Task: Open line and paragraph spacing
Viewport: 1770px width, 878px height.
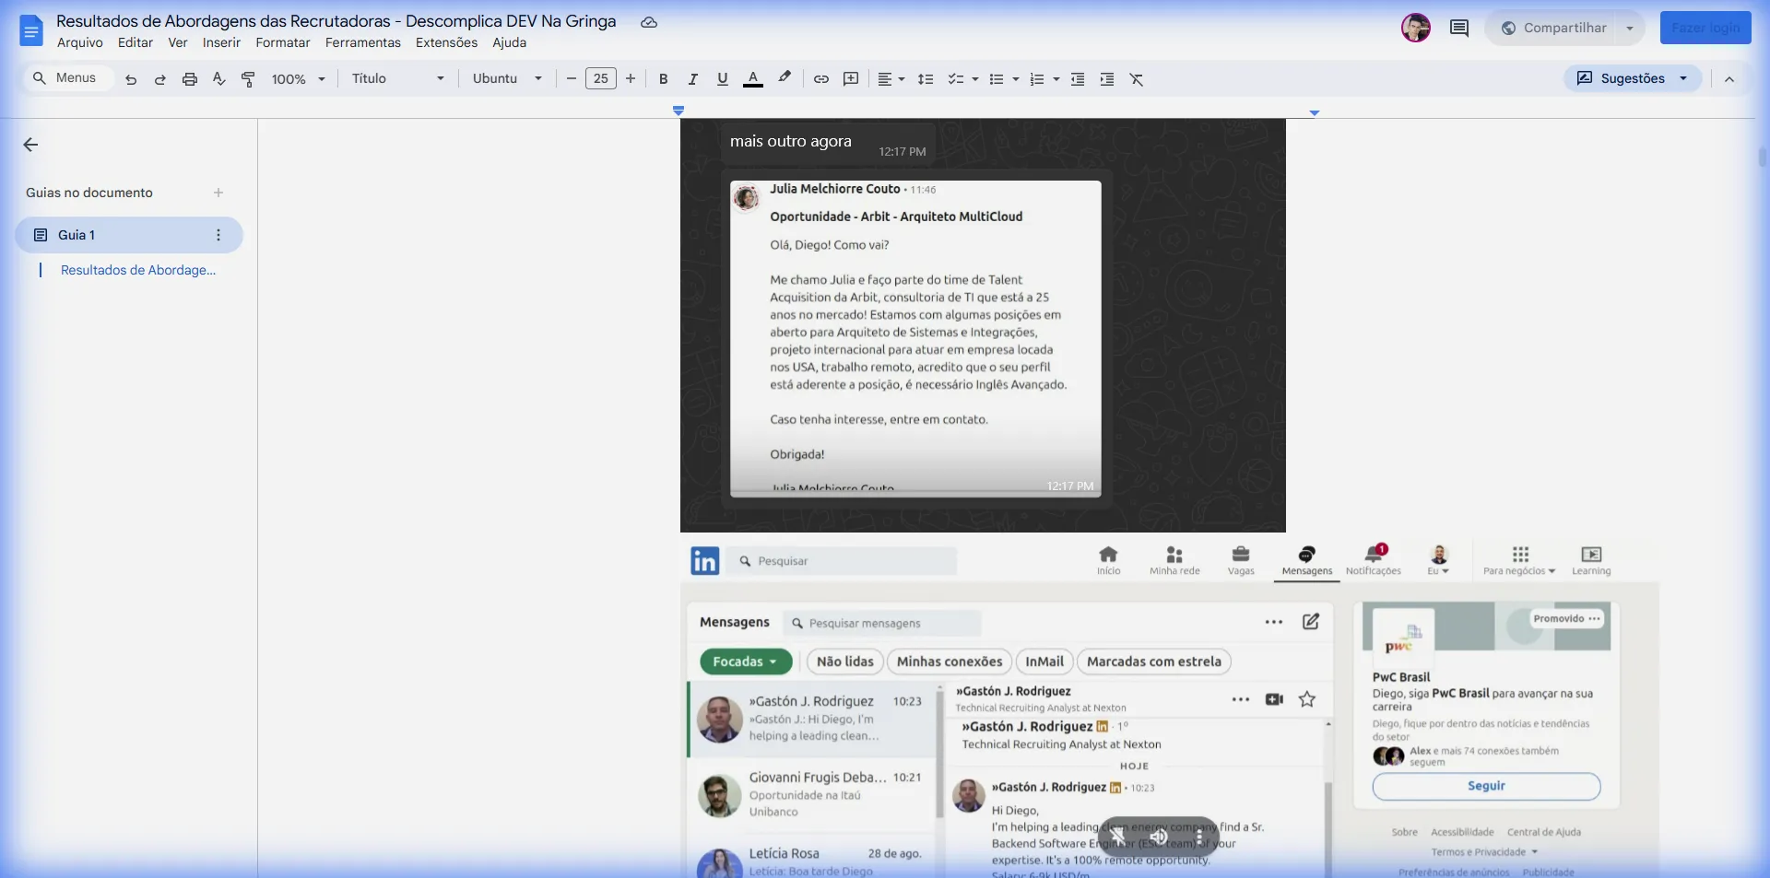Action: (926, 79)
